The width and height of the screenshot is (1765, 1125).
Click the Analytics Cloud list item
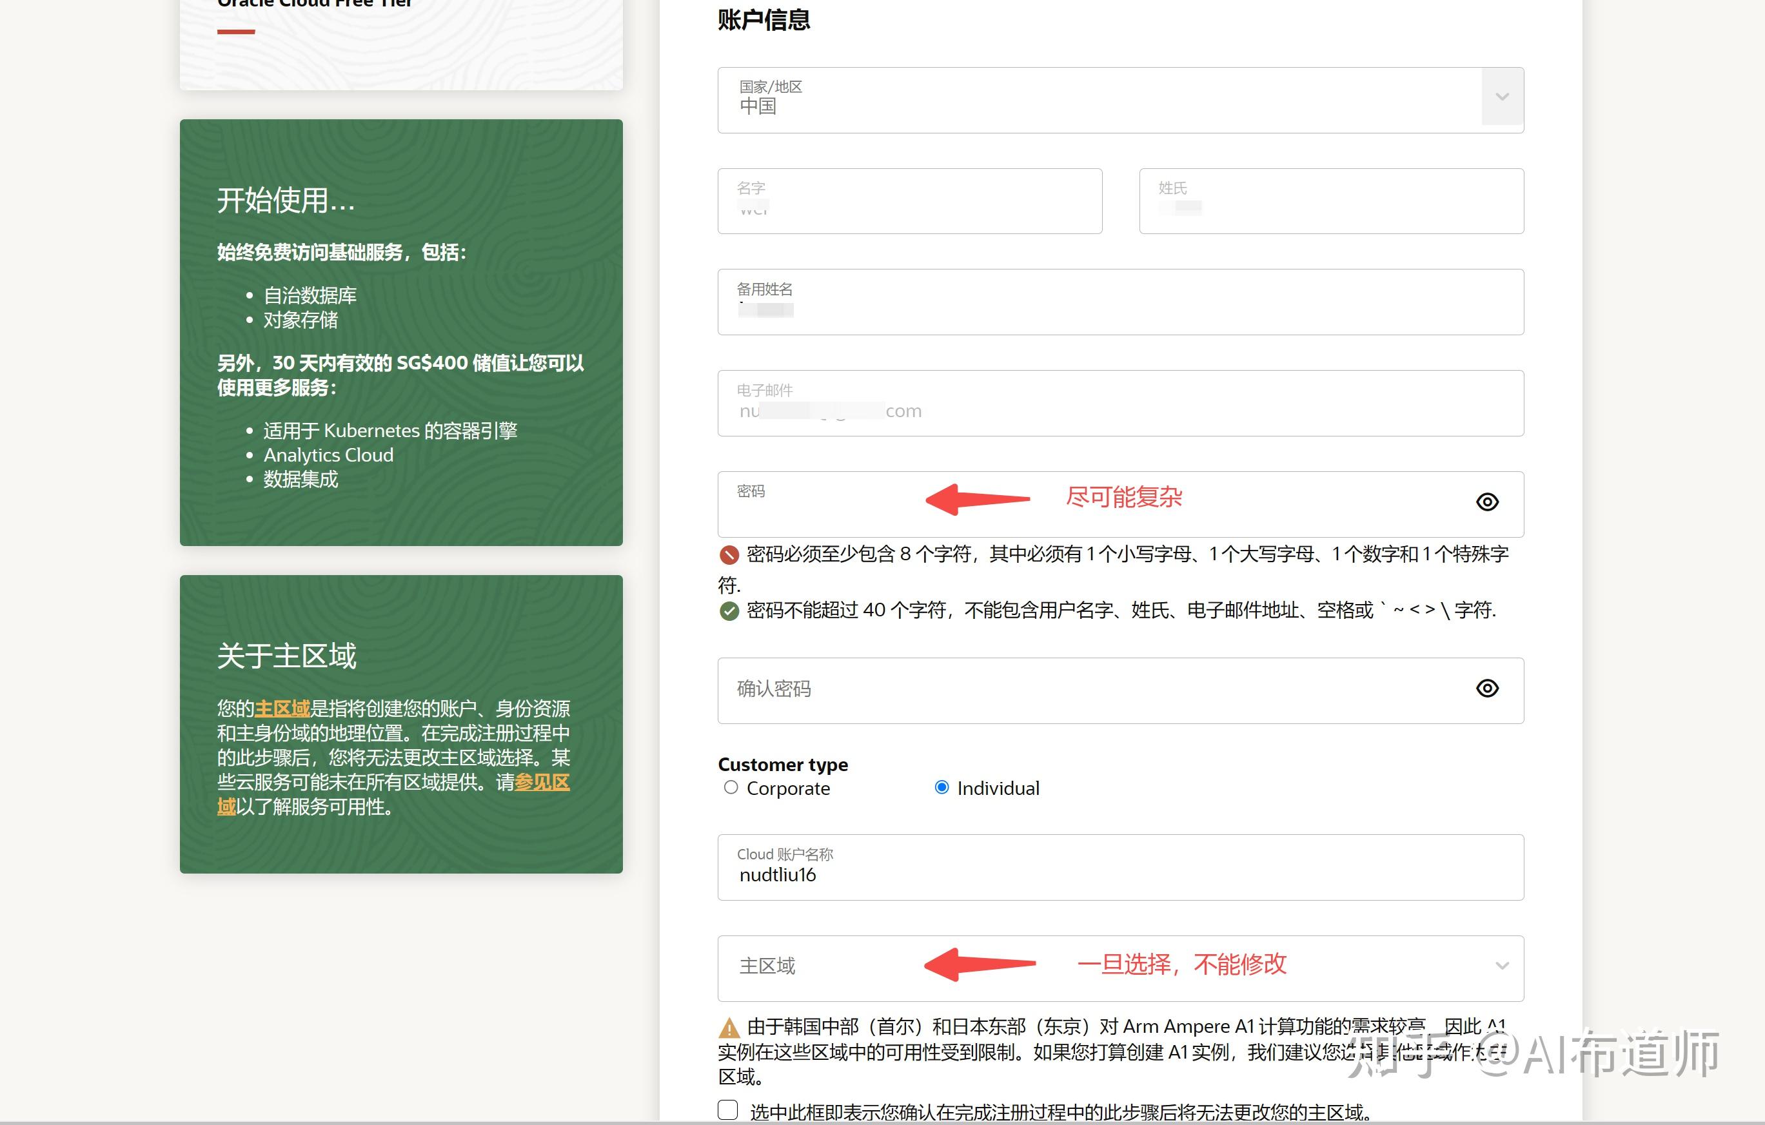(x=328, y=455)
